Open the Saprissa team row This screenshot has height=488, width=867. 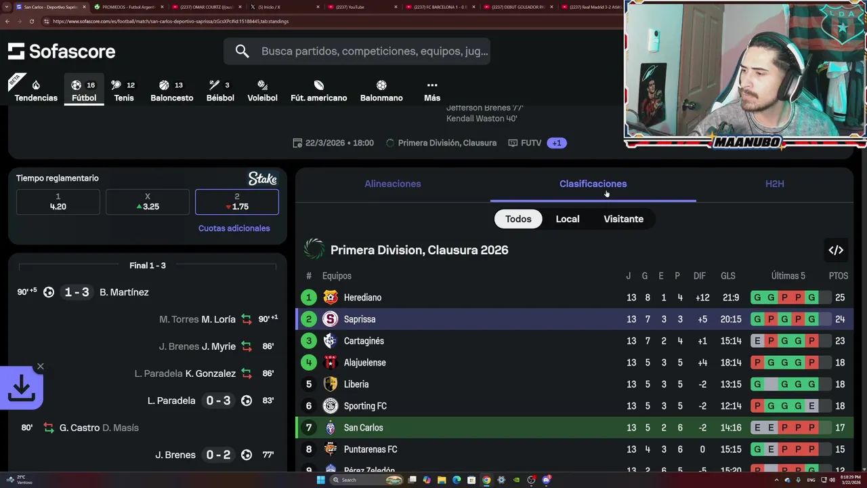(574, 319)
